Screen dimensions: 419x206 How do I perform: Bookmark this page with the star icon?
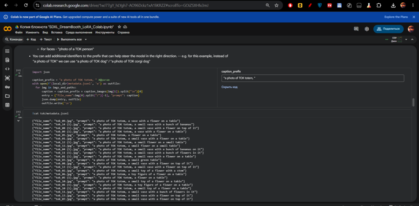coord(276,5)
